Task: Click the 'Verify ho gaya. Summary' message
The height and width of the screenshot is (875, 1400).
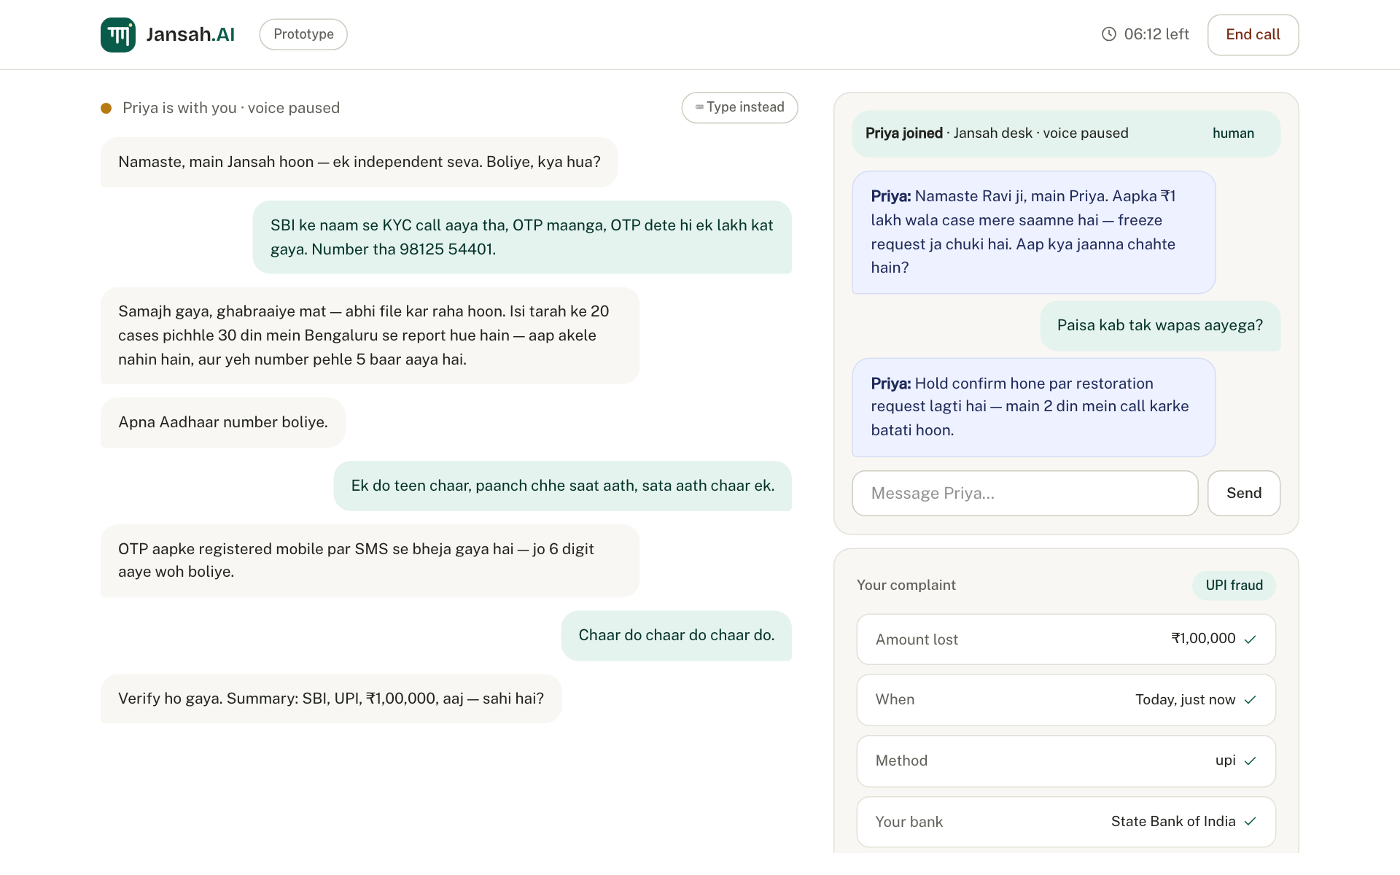Action: [331, 699]
